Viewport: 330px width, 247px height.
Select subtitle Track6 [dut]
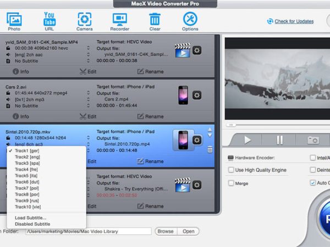pos(47,182)
